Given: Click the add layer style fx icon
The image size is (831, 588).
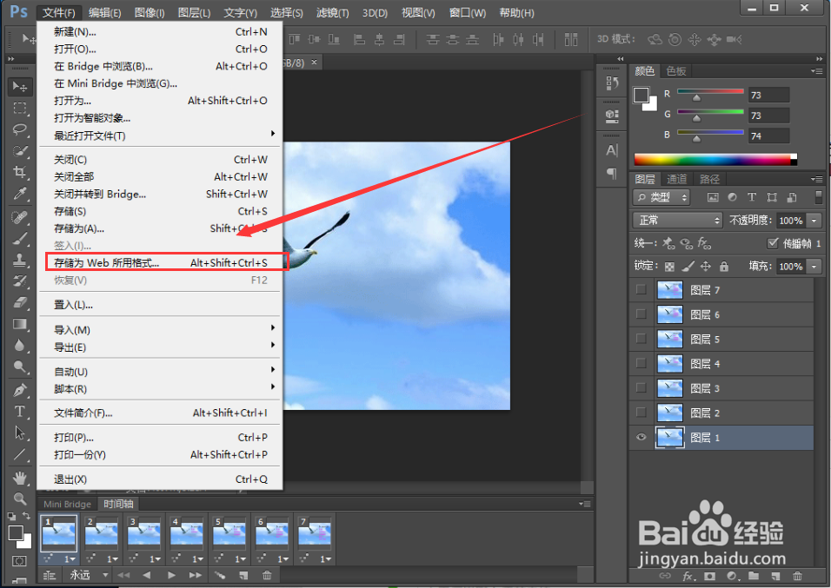Looking at the screenshot, I should (x=688, y=576).
